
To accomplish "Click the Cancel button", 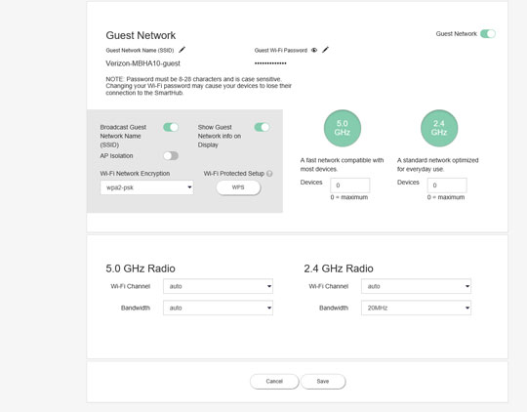I will pyautogui.click(x=274, y=382).
